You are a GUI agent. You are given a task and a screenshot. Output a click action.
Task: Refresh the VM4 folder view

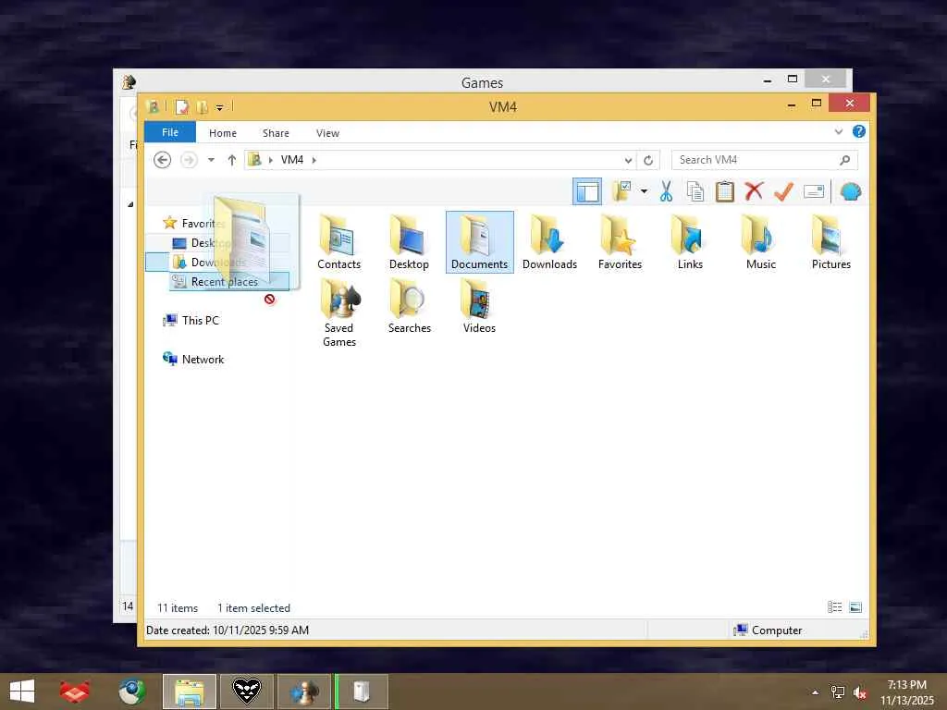[648, 160]
